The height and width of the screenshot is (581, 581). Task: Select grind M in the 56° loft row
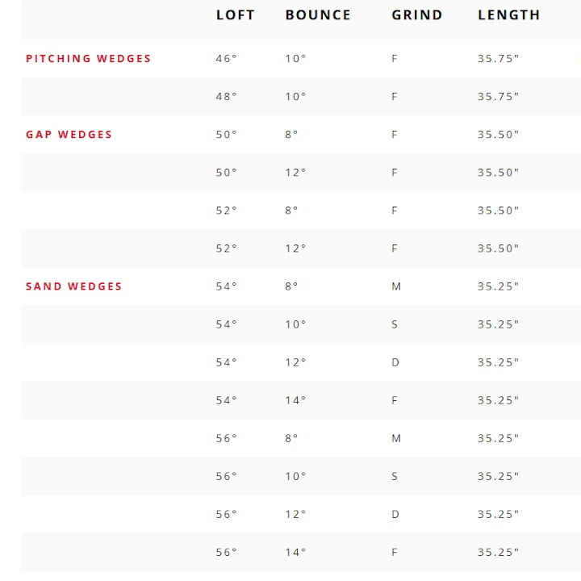click(395, 438)
